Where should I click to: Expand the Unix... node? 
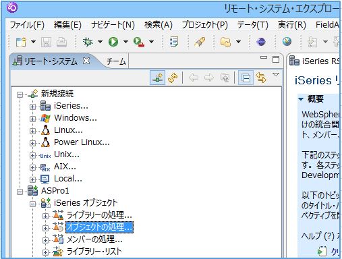pyautogui.click(x=32, y=155)
